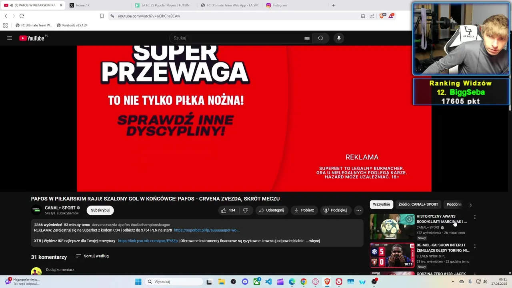Image resolution: width=512 pixels, height=288 pixels.
Task: Select the Źródło: CANAL+ SPORT chip
Action: tap(418, 204)
